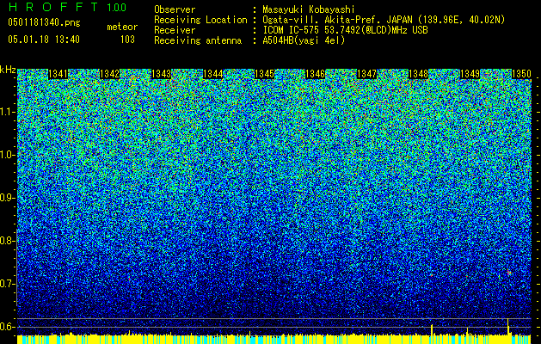The height and width of the screenshot is (344, 541).
Task: Click the 1347 time marker
Action: [366, 74]
